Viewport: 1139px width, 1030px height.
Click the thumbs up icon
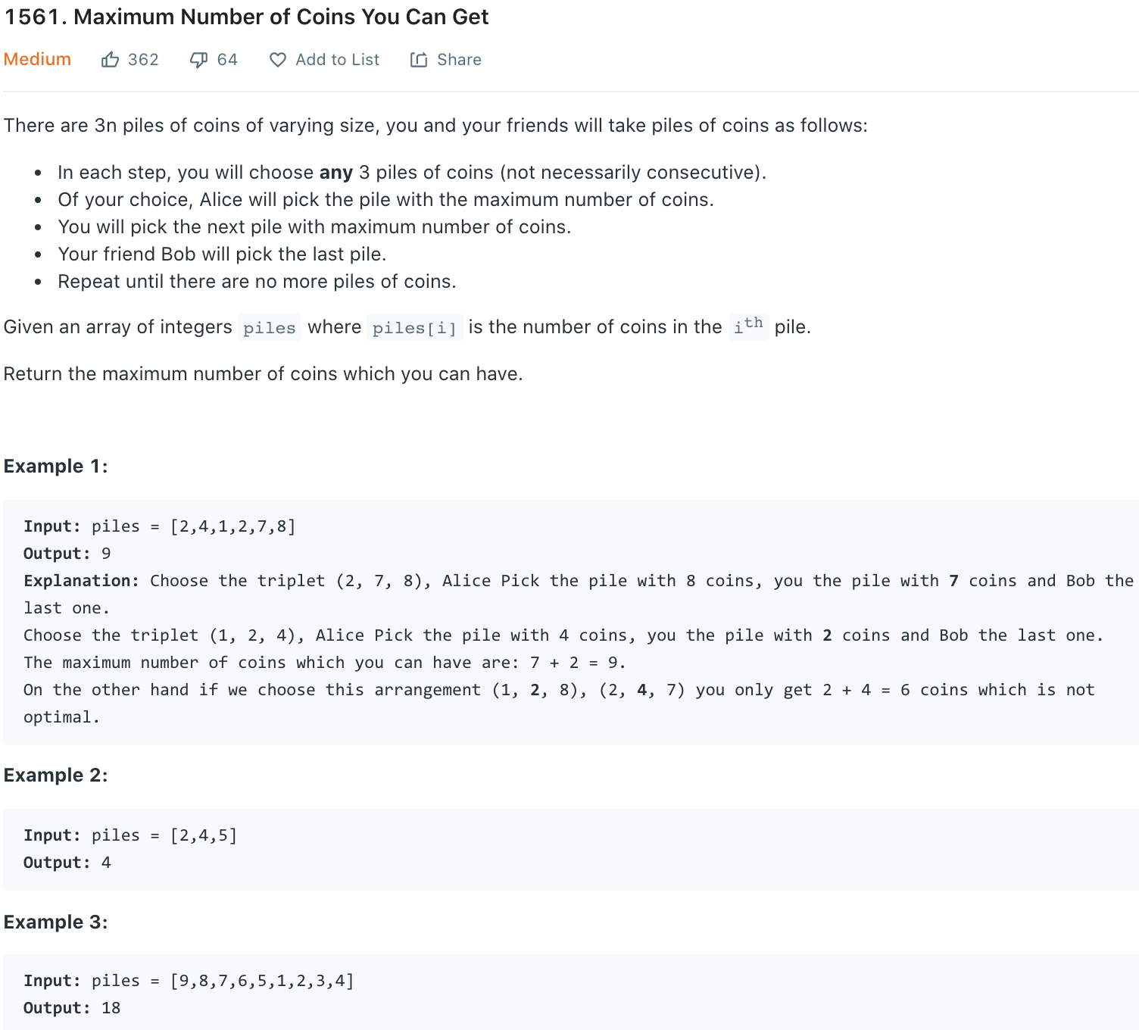pos(111,59)
